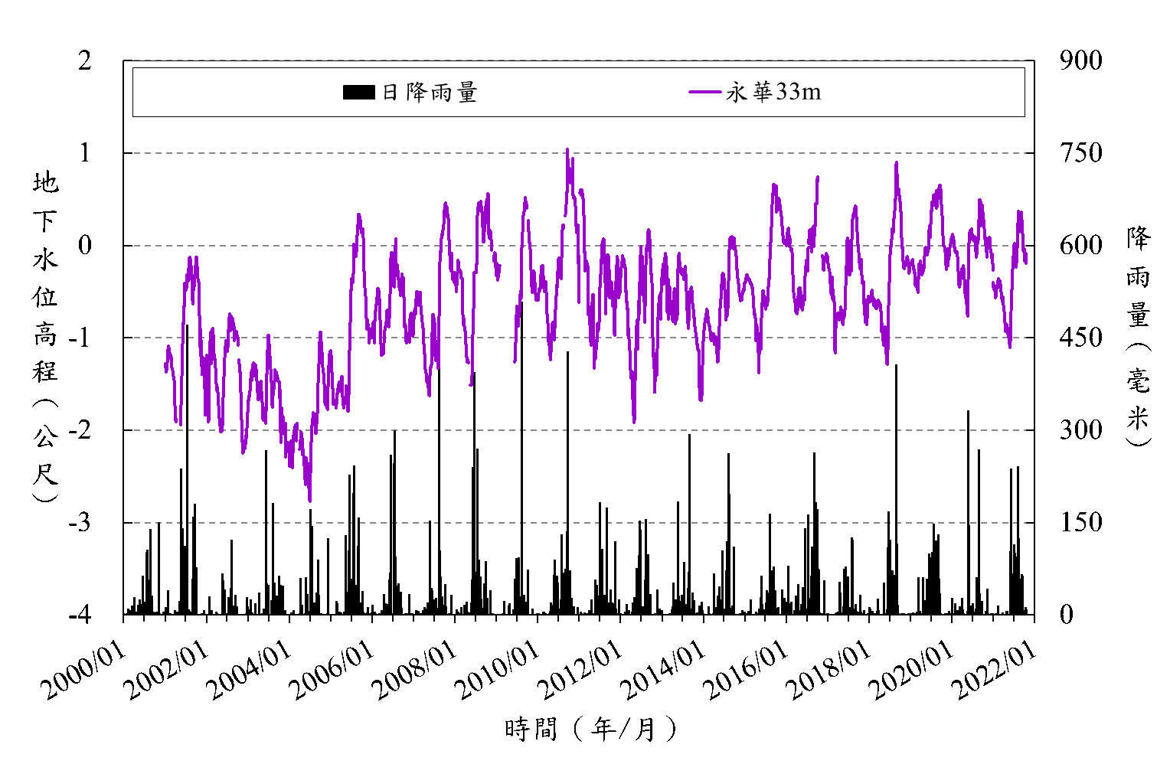
Task: Click the tallest purple peak in chart's right half
Action: [x=896, y=163]
